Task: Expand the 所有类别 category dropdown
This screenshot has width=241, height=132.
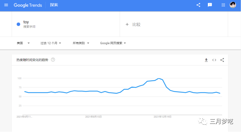Action: [x=81, y=43]
